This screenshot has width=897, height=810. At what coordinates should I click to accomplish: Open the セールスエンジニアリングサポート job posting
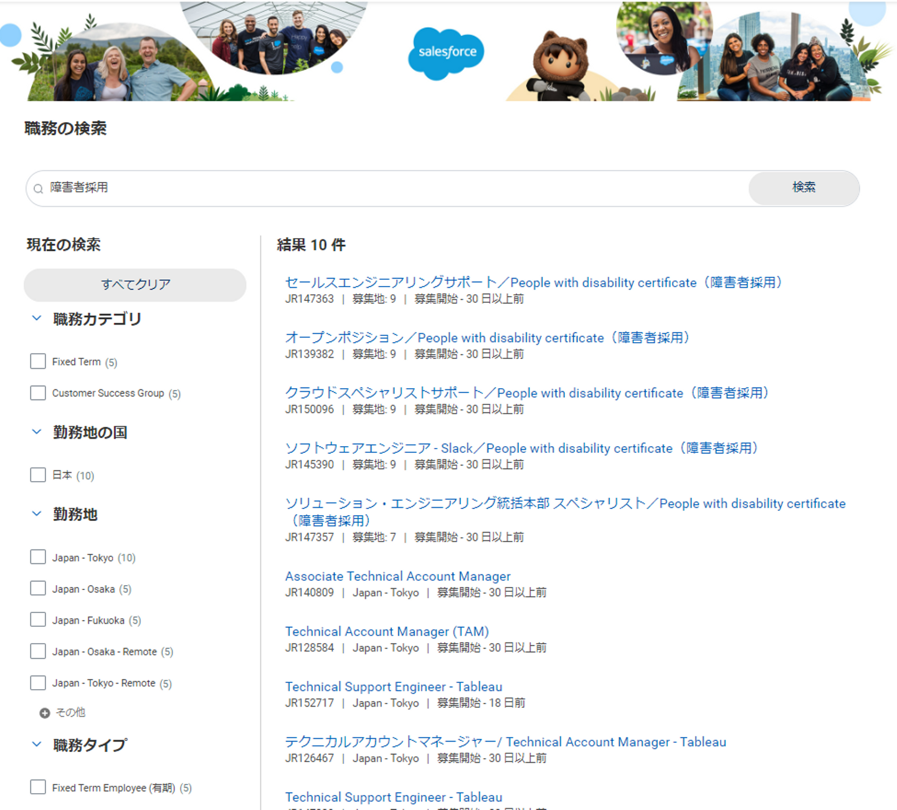[x=533, y=282]
